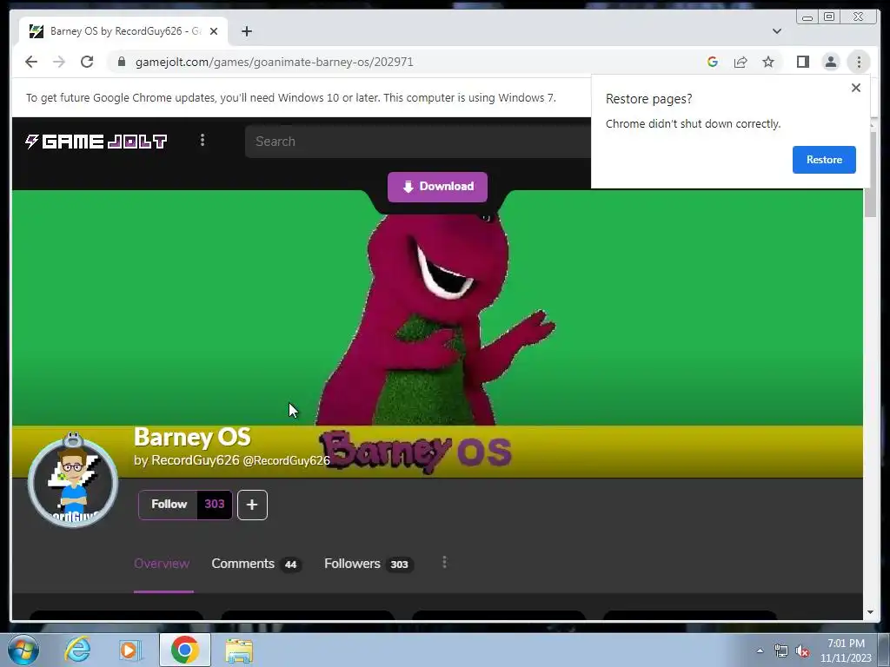This screenshot has width=890, height=667.
Task: Click the Game Jolt Search field
Action: coord(418,142)
